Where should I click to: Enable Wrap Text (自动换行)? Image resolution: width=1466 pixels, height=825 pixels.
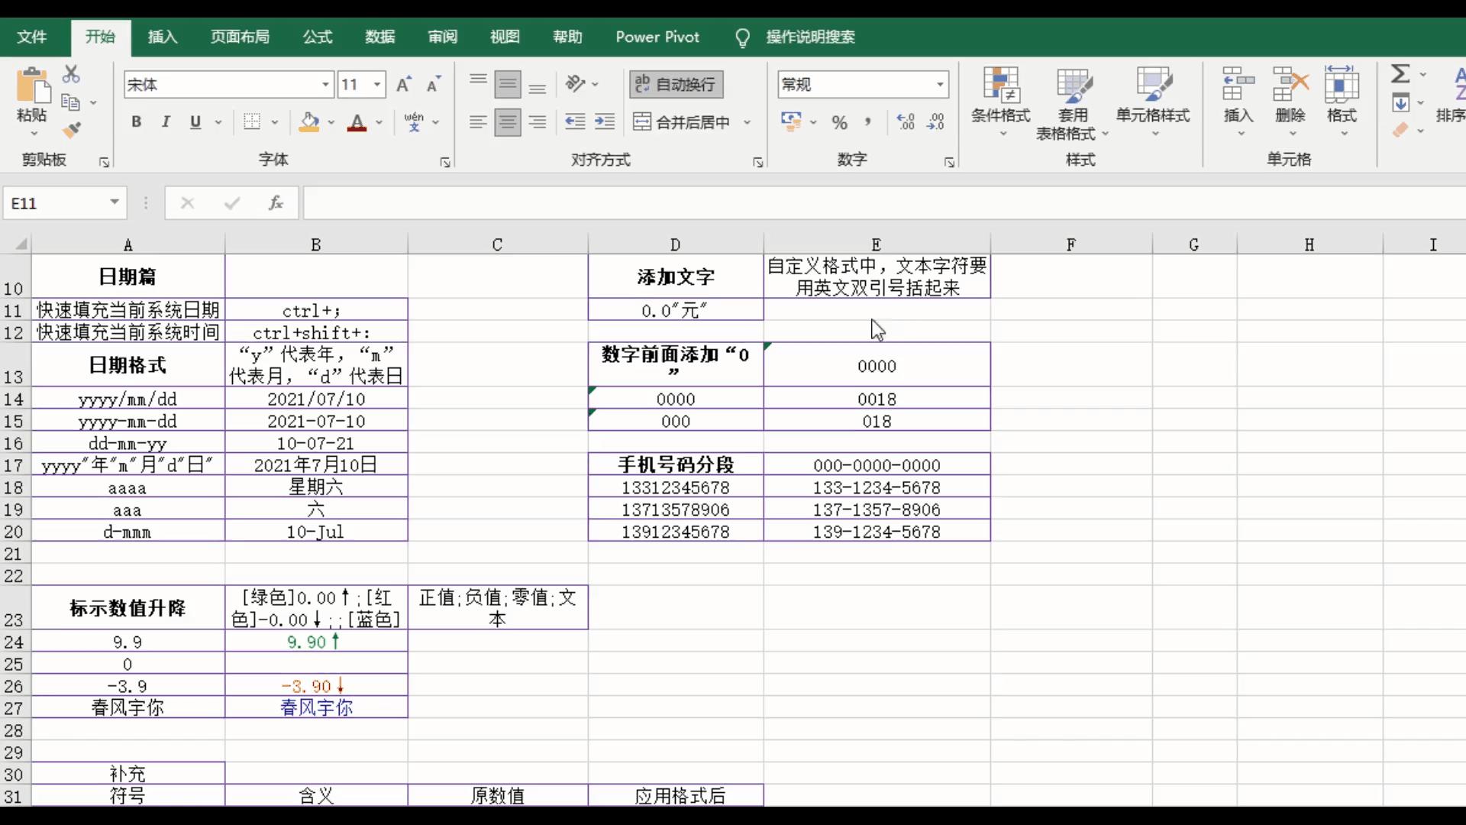(675, 84)
